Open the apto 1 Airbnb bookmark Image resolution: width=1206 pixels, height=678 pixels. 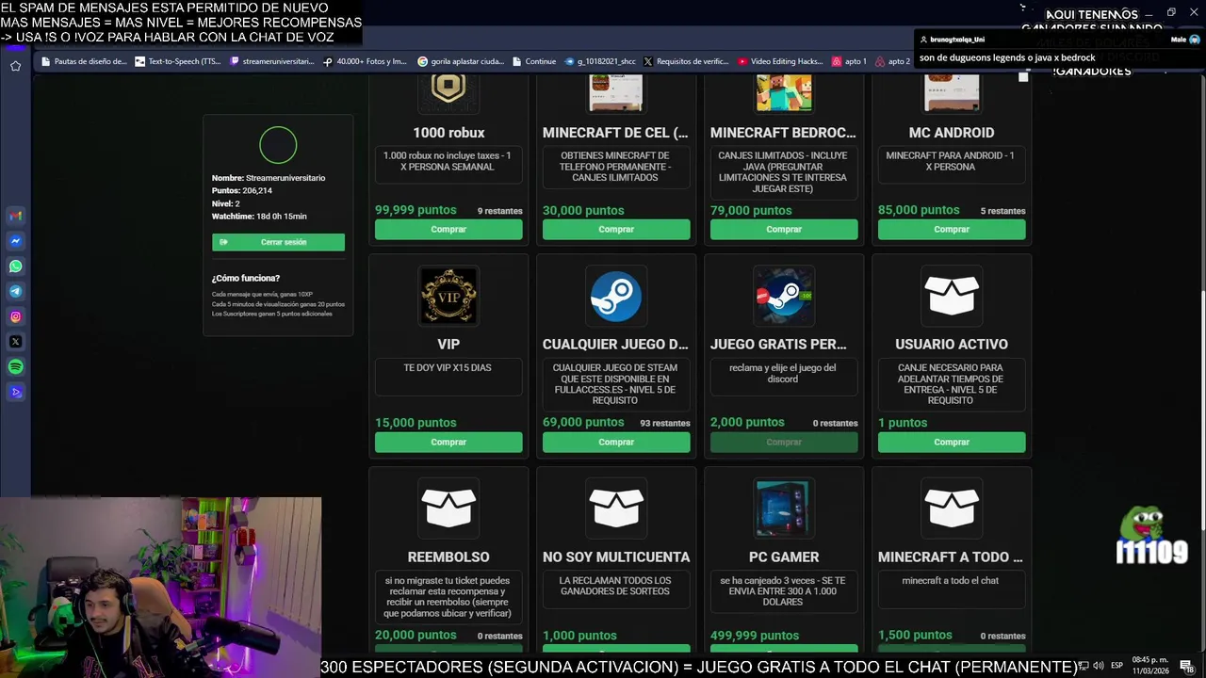[850, 61]
